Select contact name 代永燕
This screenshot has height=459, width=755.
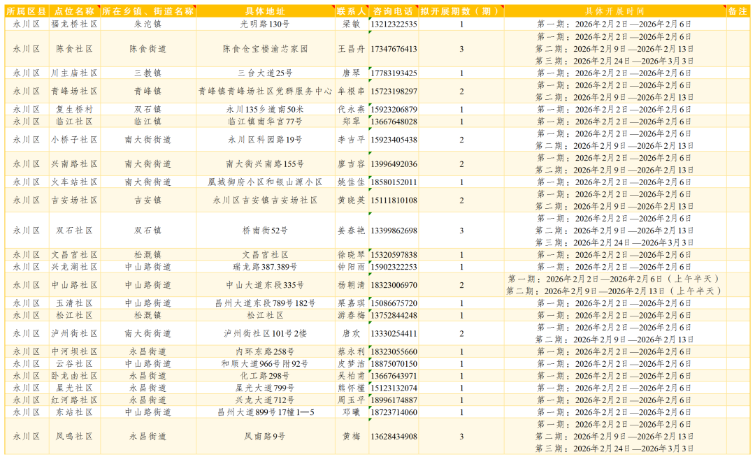pos(352,109)
